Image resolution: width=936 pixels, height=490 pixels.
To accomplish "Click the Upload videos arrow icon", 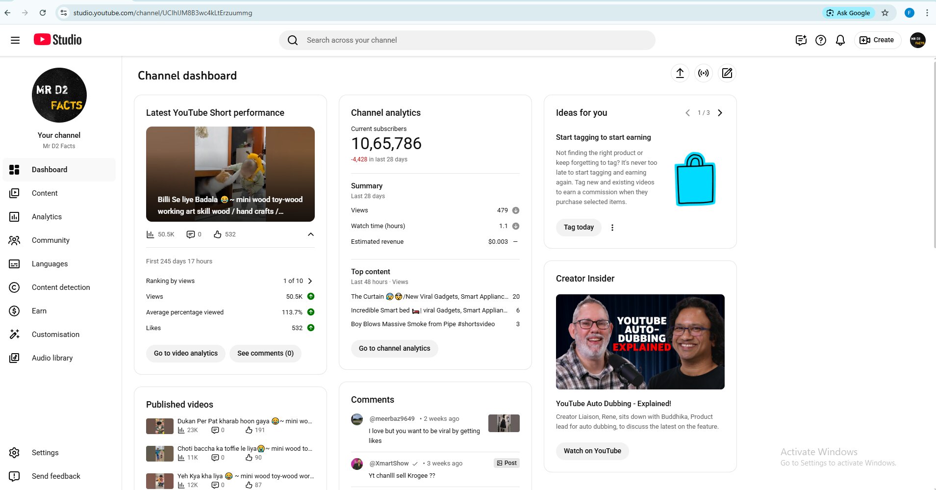I will 680,73.
